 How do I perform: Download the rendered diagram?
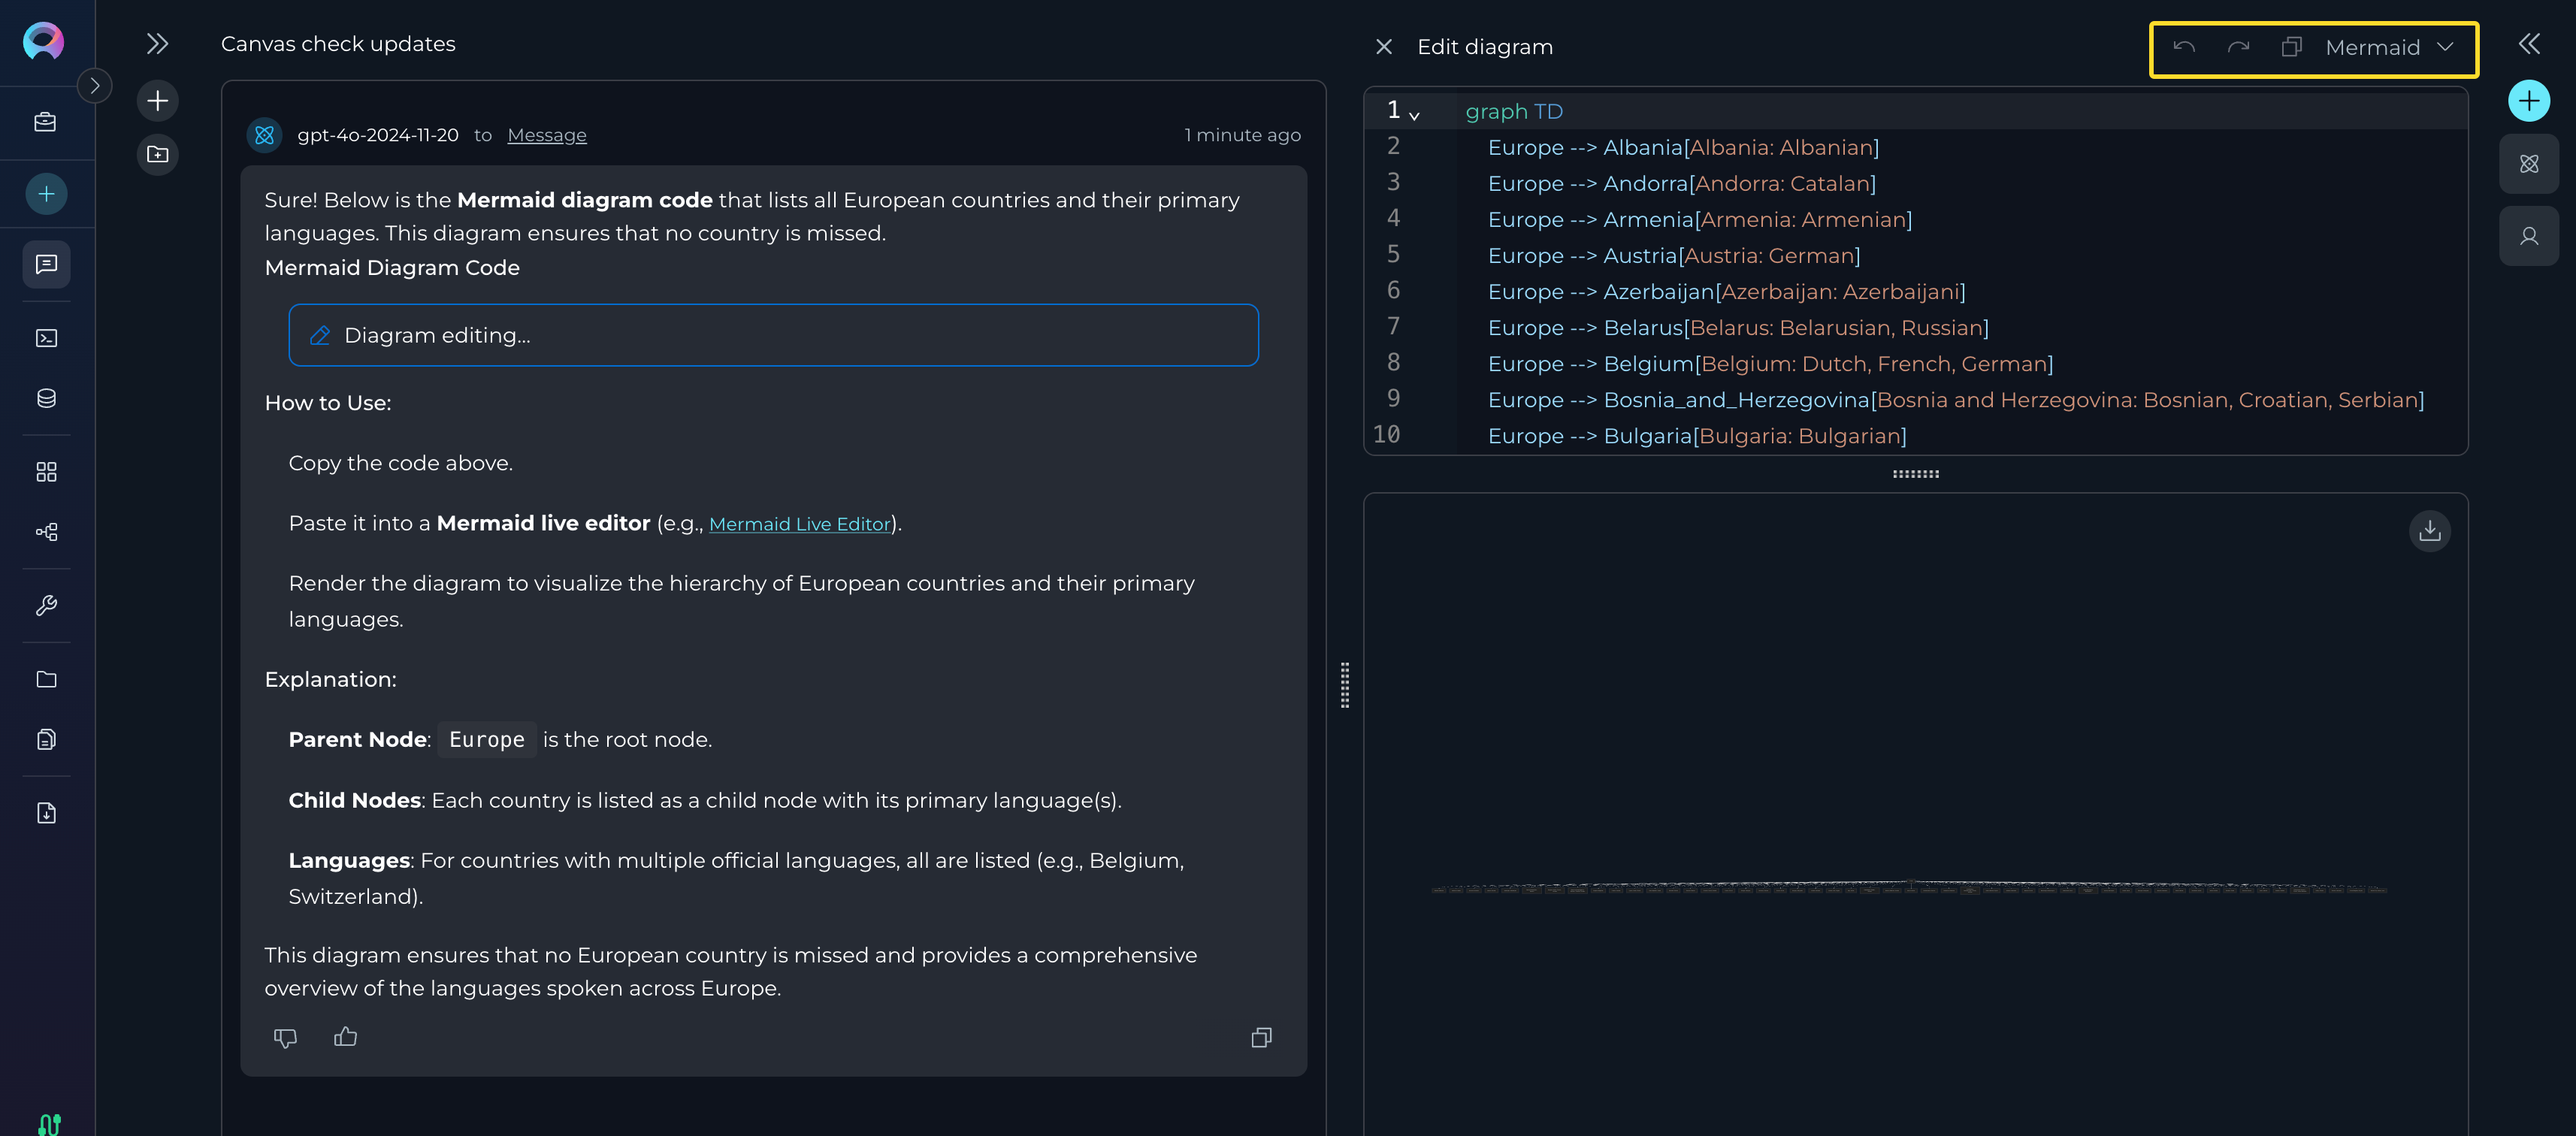click(x=2429, y=531)
